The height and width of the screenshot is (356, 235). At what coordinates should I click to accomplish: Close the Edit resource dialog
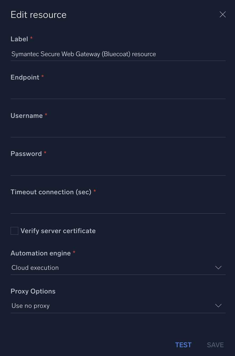[x=223, y=14]
